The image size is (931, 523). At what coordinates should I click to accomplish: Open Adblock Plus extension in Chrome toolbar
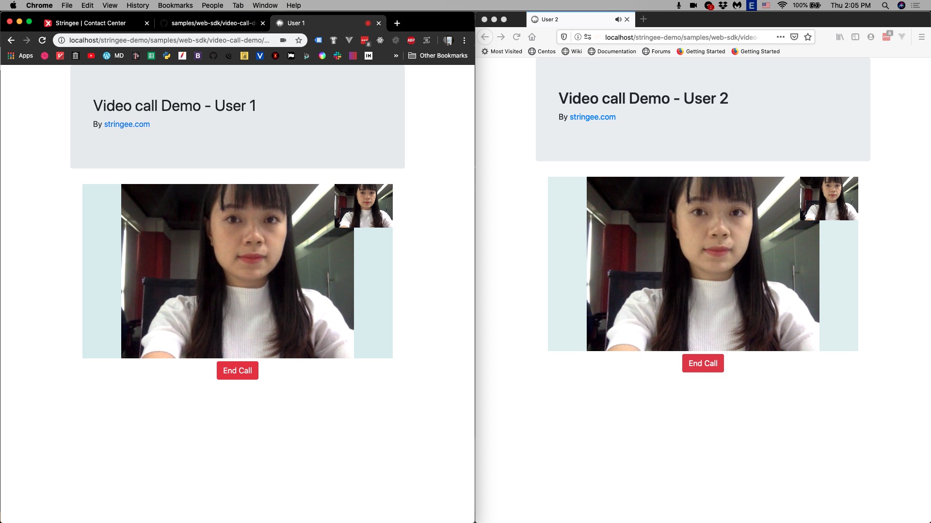411,40
